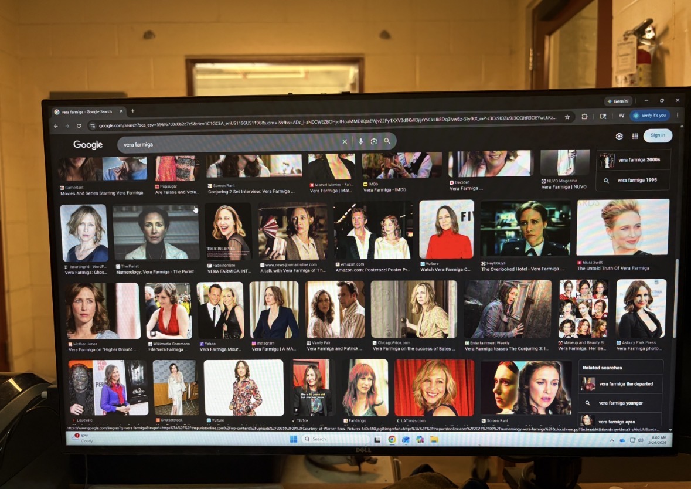This screenshot has height=489, width=691.
Task: Open related search 'vera farmiga eyes'
Action: (621, 422)
